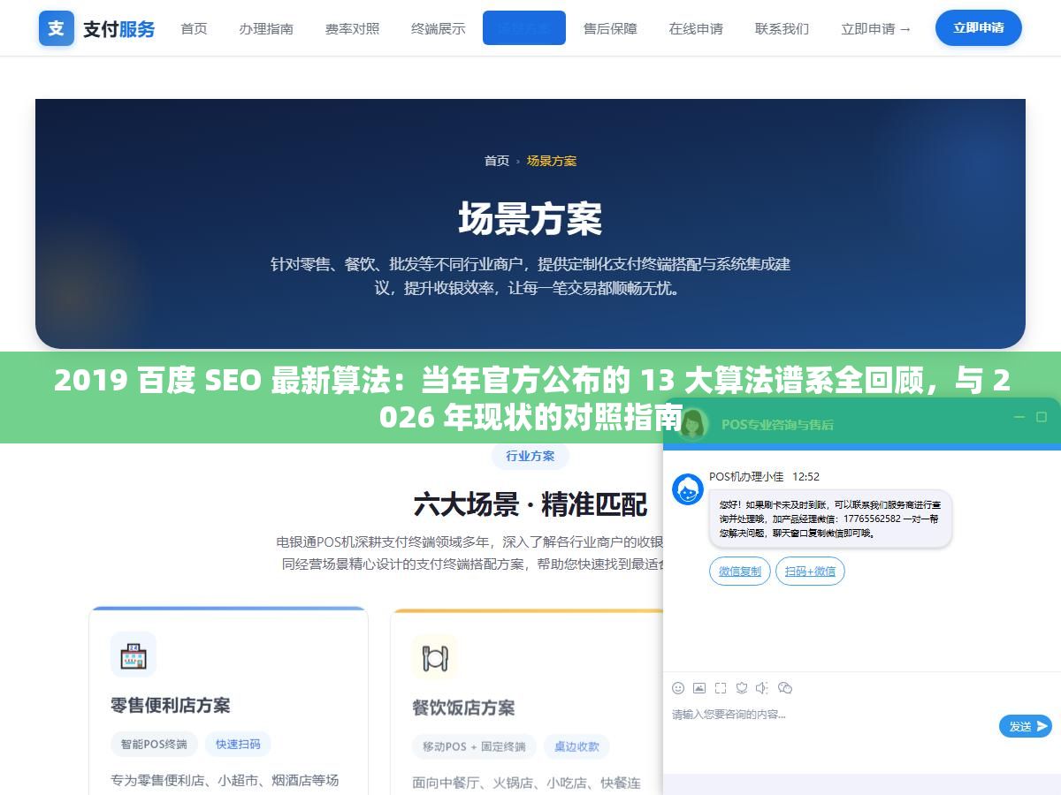This screenshot has width=1061, height=795.
Task: Click the 移动POS + 固定终端 tag
Action: coord(474,746)
